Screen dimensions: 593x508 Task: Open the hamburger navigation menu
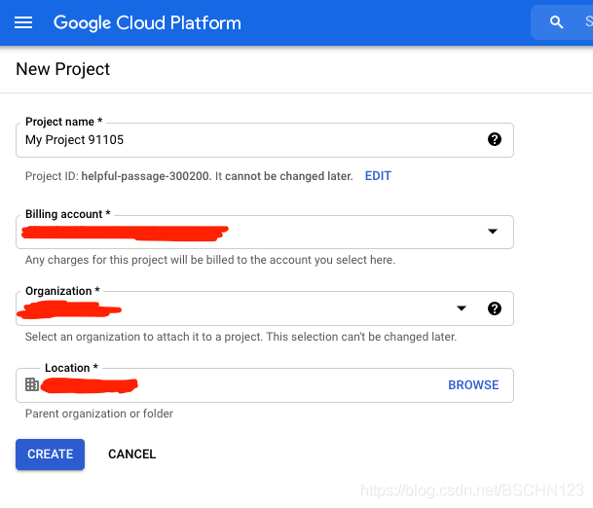tap(23, 22)
